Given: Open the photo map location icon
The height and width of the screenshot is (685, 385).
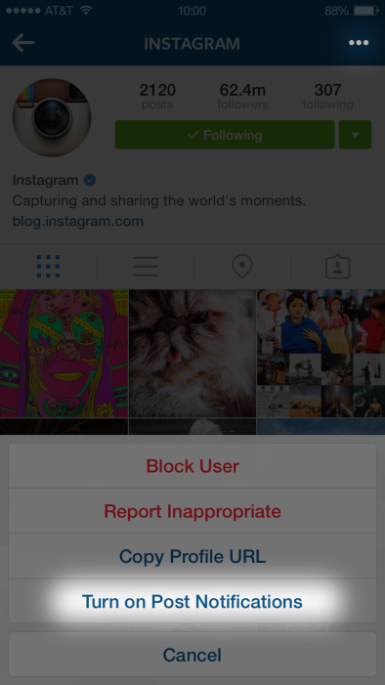Looking at the screenshot, I should point(242,267).
